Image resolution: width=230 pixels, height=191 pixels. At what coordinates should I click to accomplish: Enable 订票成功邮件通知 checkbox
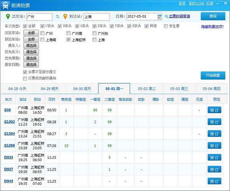(x=25, y=78)
